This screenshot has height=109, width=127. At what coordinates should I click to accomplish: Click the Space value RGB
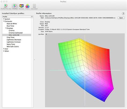(46, 24)
